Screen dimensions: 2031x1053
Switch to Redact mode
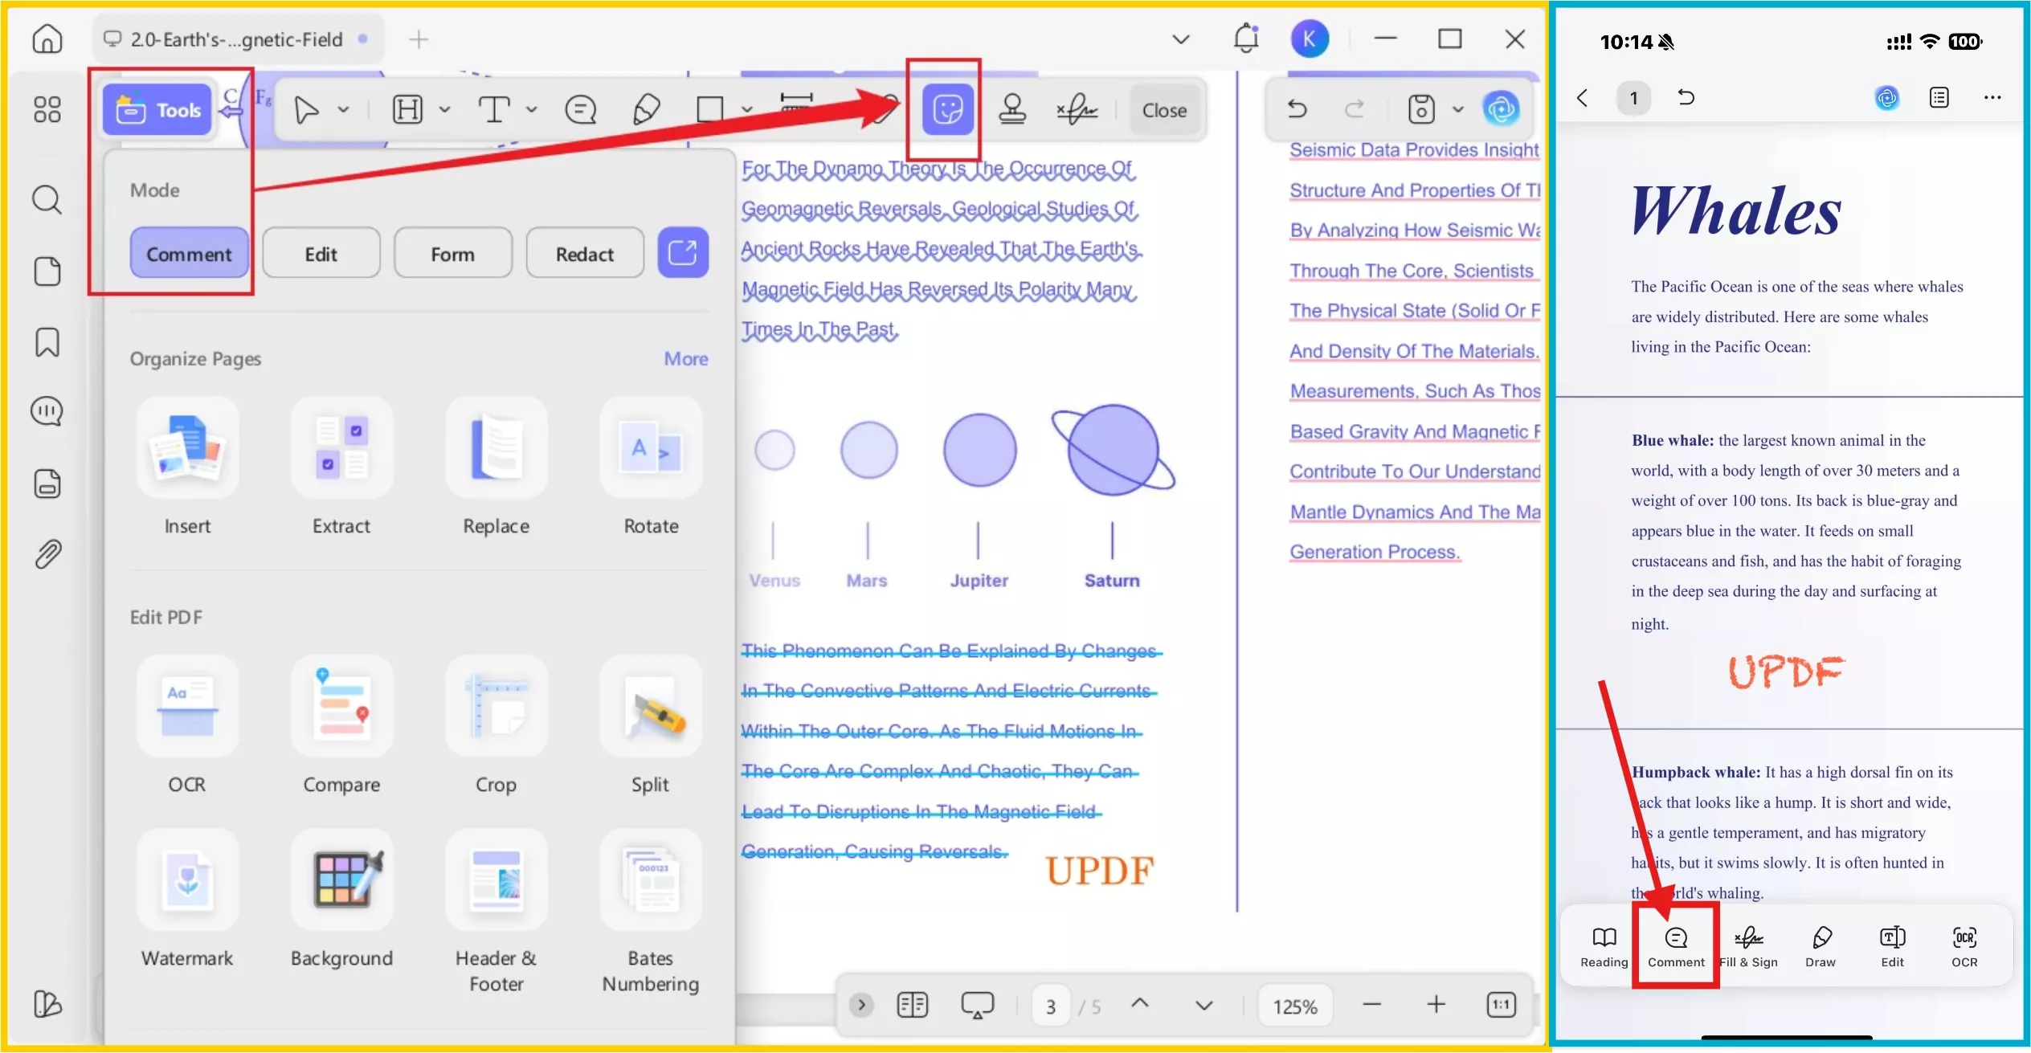[x=584, y=253]
